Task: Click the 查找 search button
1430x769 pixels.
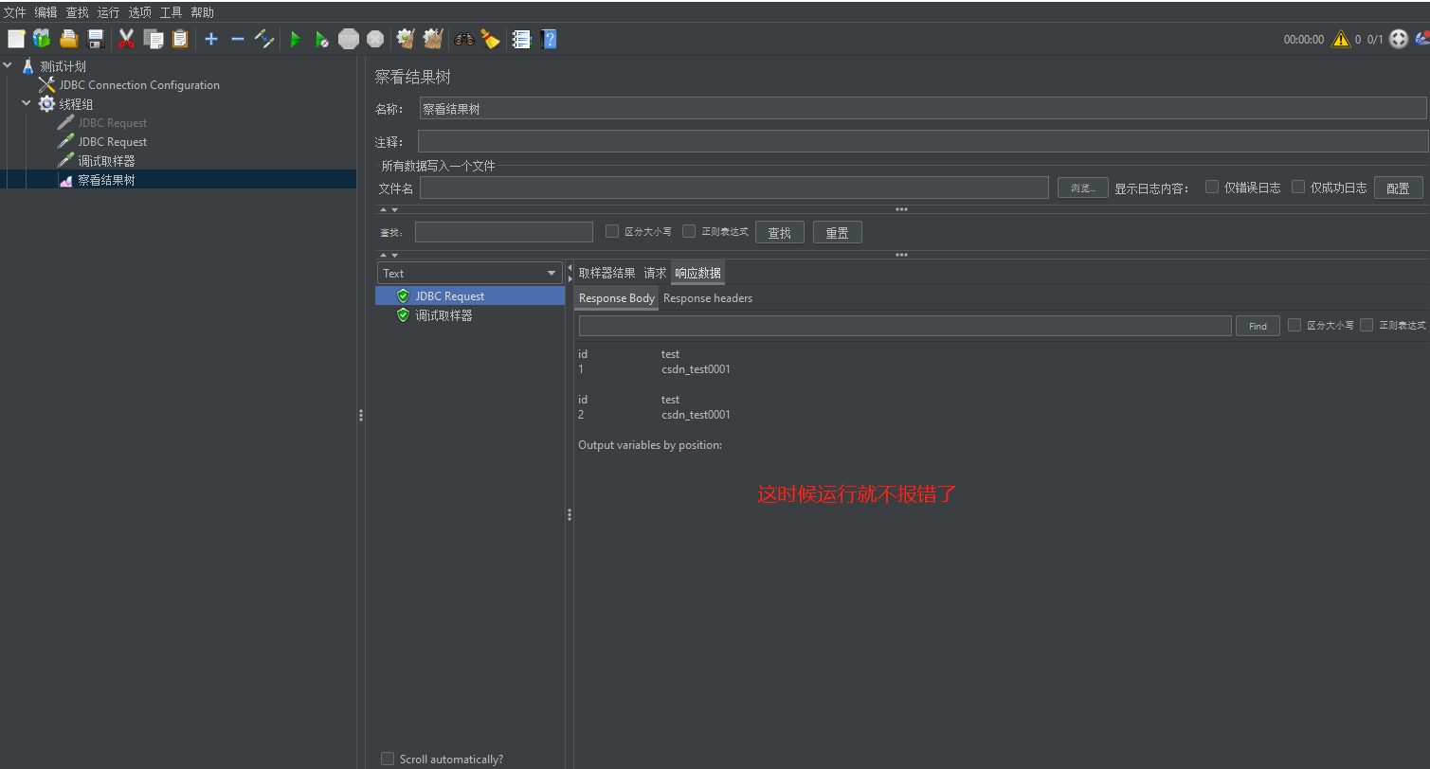Action: [x=780, y=232]
